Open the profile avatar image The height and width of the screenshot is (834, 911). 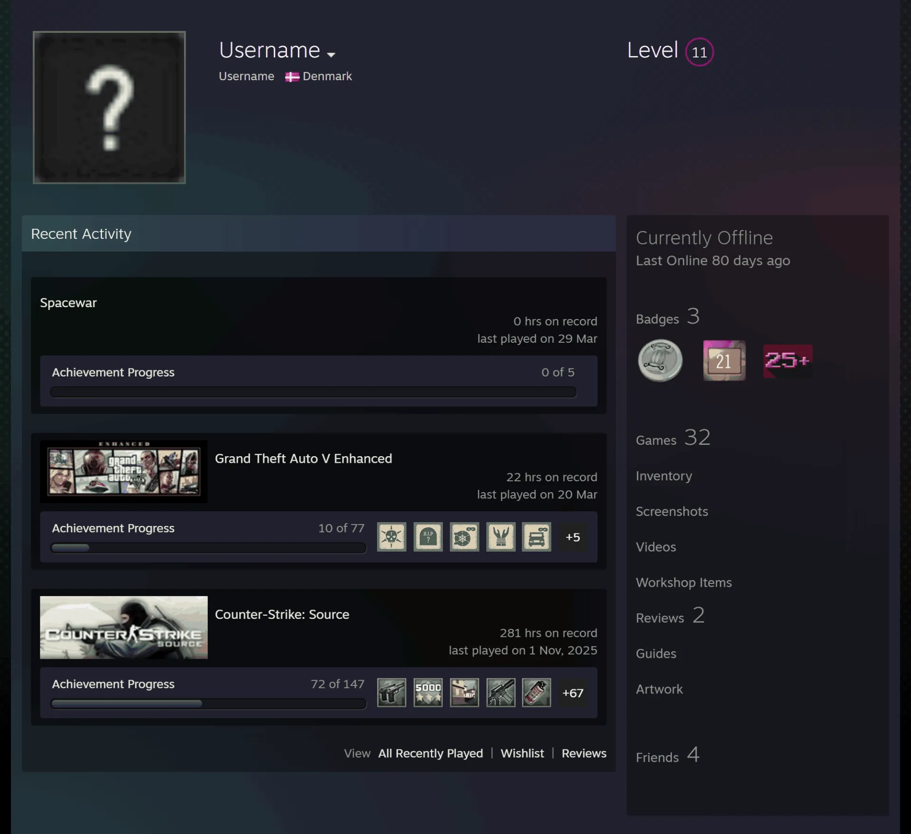pos(109,107)
